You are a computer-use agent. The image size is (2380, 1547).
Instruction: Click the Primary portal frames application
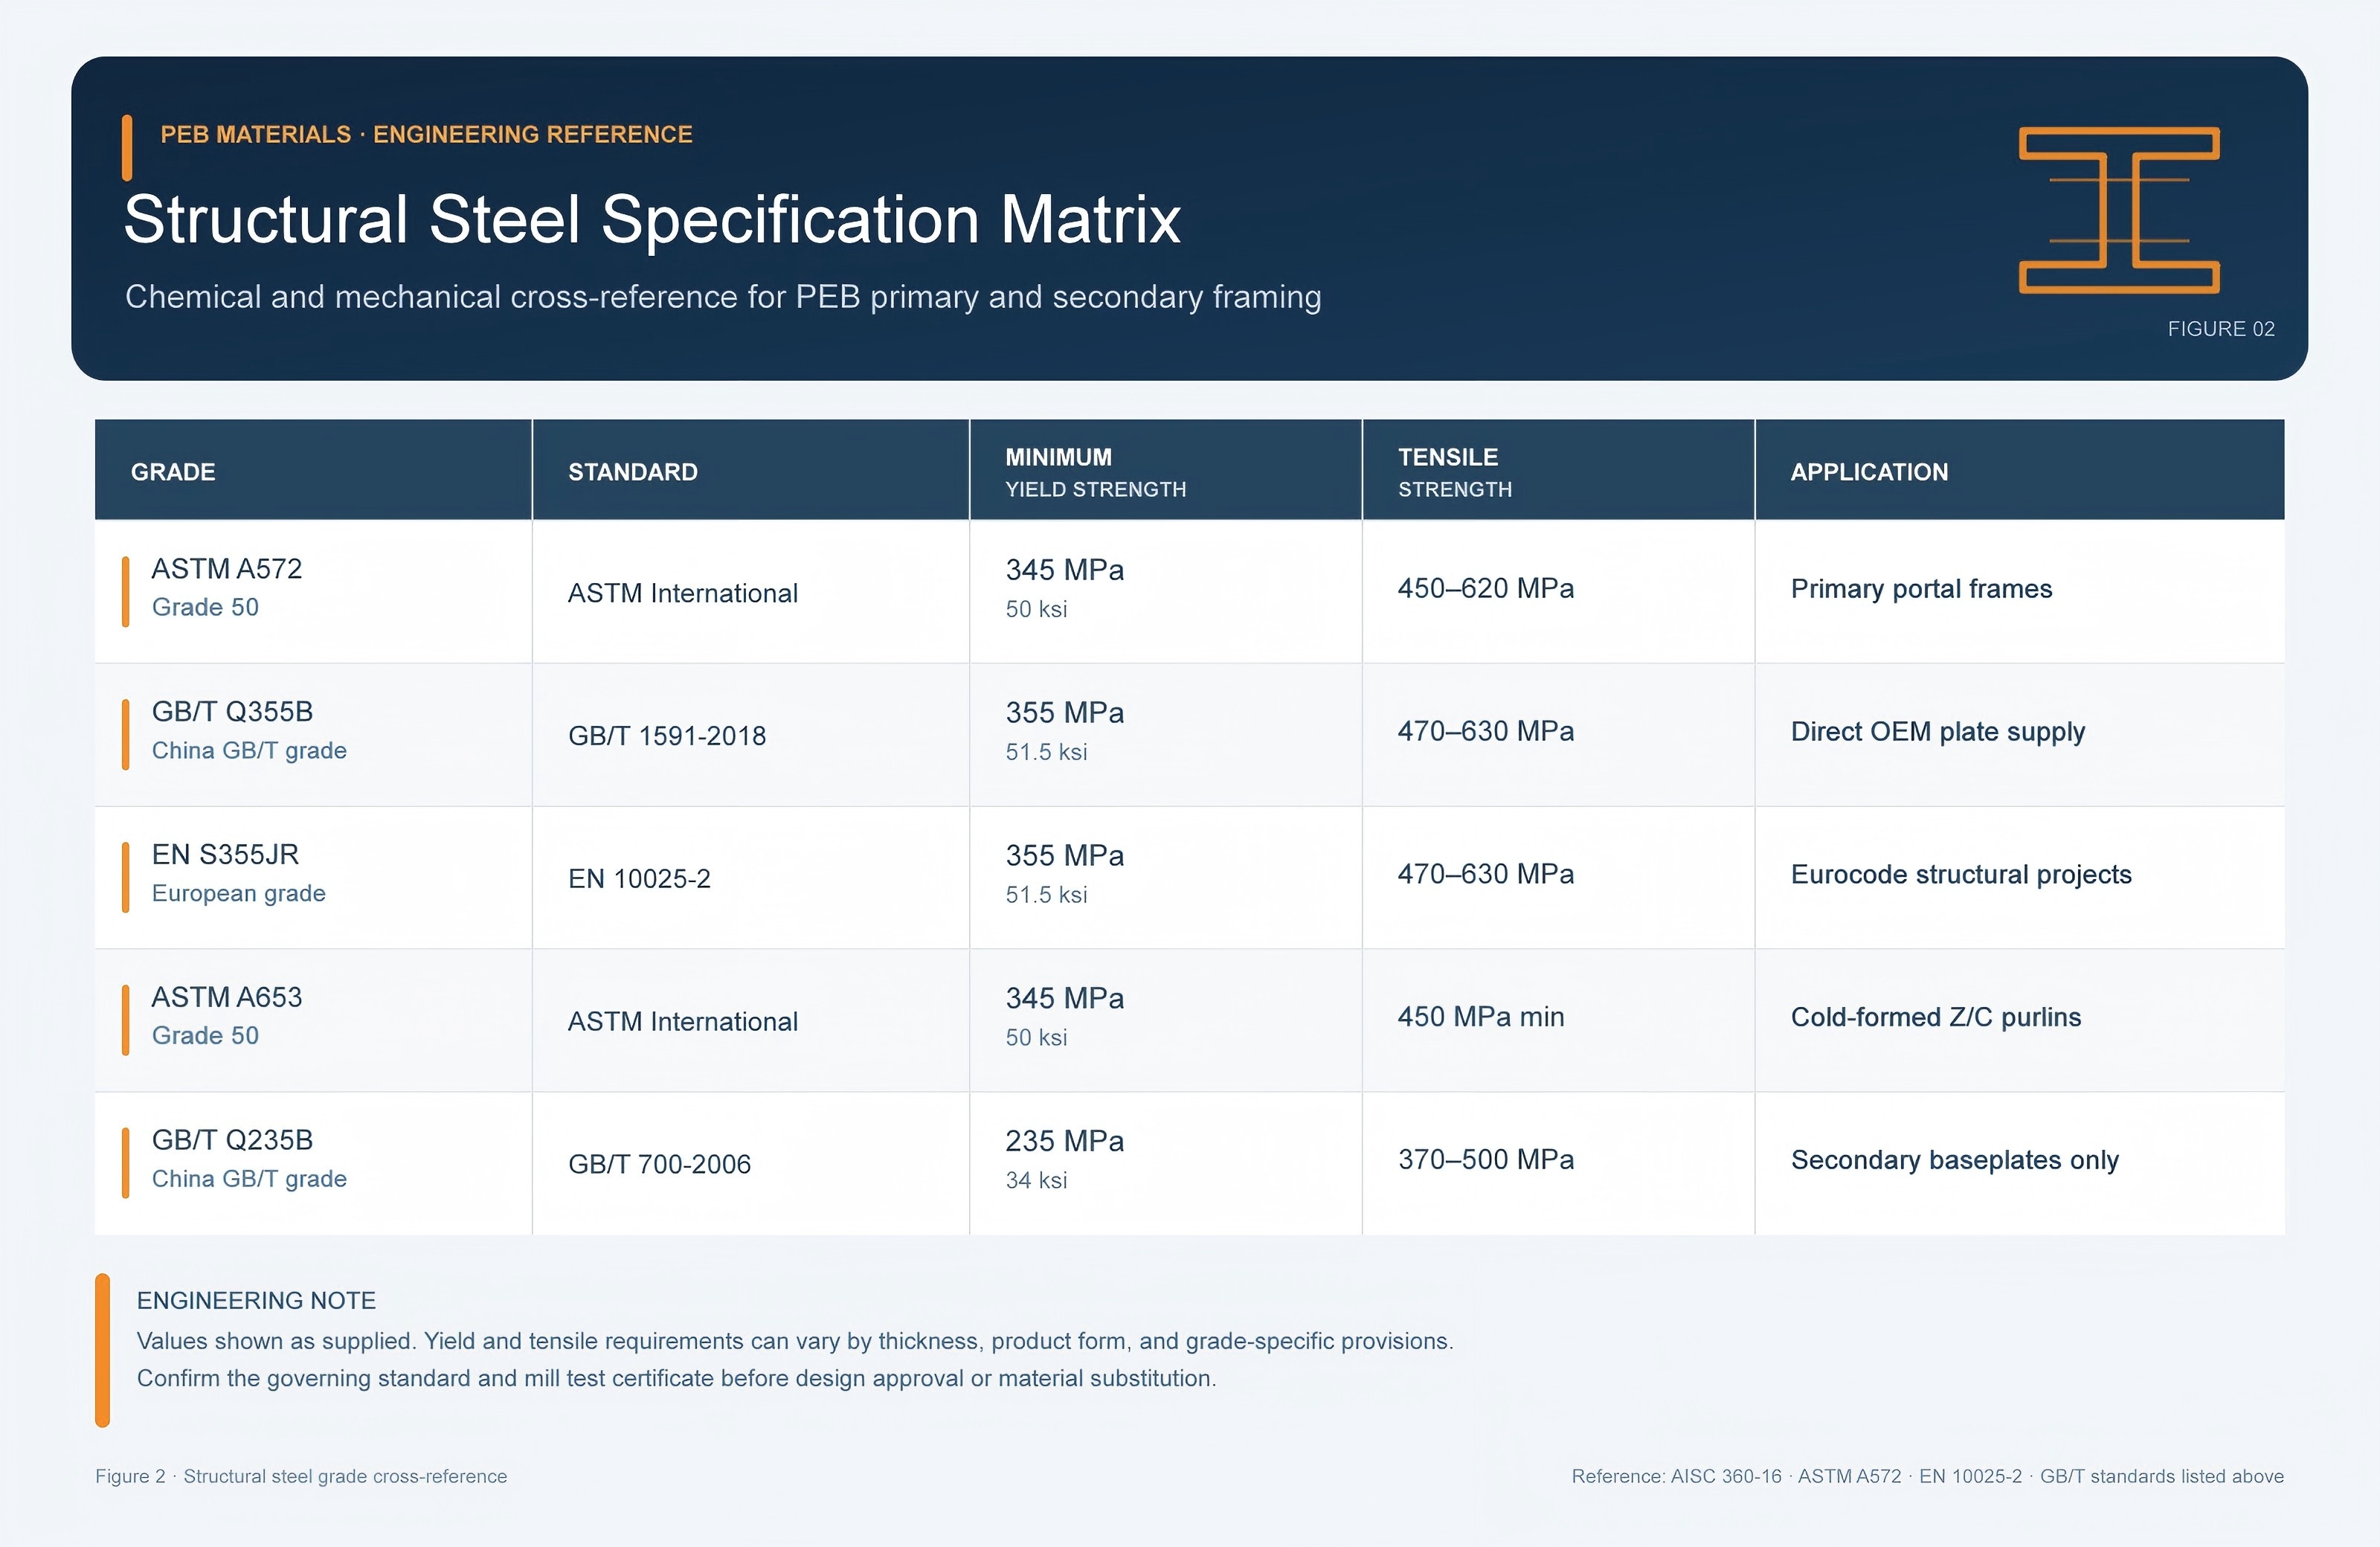(x=1921, y=589)
